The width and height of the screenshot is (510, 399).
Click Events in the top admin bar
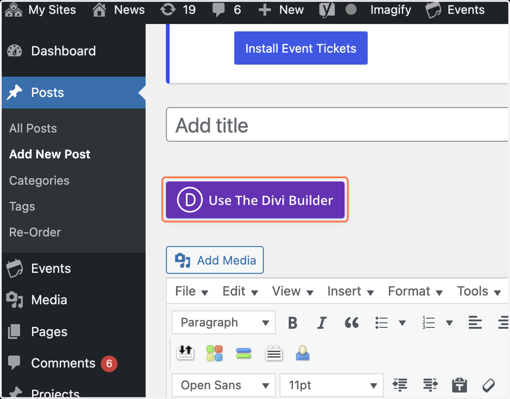pyautogui.click(x=456, y=10)
